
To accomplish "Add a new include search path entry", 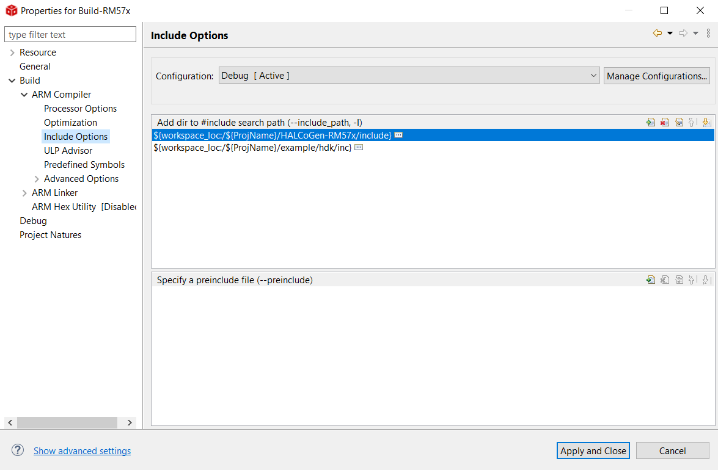I will point(651,122).
